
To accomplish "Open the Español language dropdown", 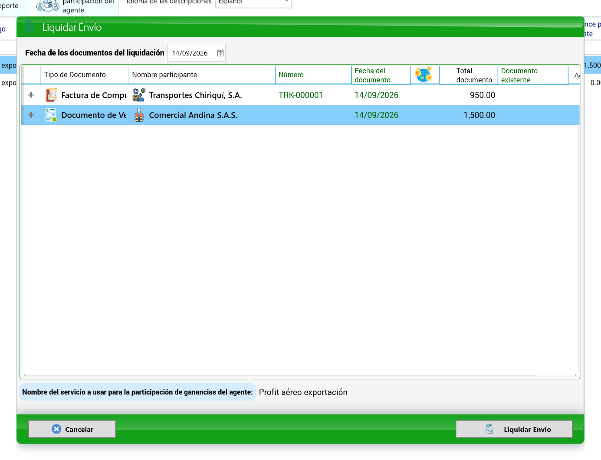I will pos(287,2).
